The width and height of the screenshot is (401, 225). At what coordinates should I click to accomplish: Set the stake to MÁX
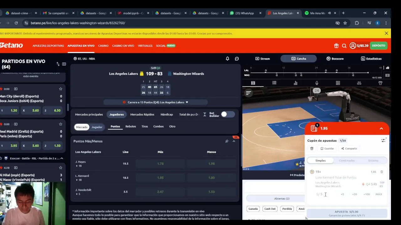[x=379, y=194]
